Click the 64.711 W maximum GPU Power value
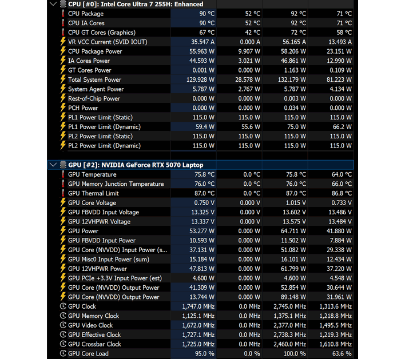405x359 pixels. coord(293,231)
